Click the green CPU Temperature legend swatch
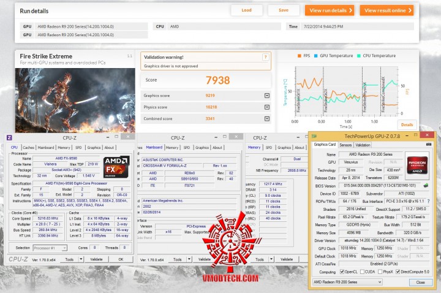Image resolution: width=441 pixels, height=293 pixels. coord(359,56)
